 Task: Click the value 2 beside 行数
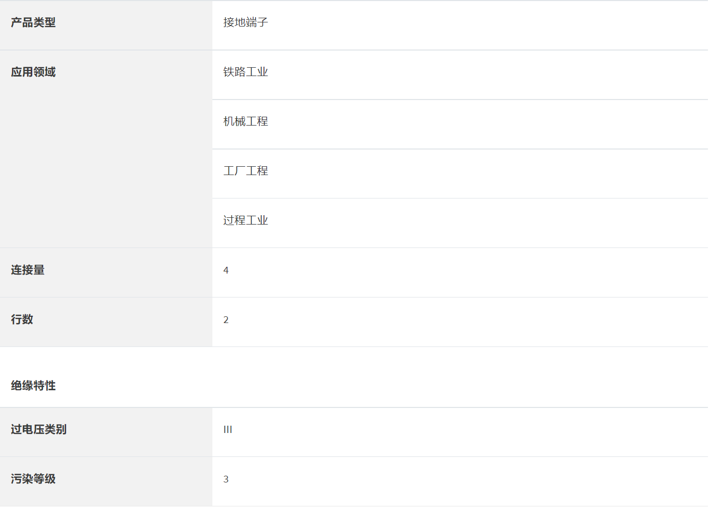(x=226, y=320)
